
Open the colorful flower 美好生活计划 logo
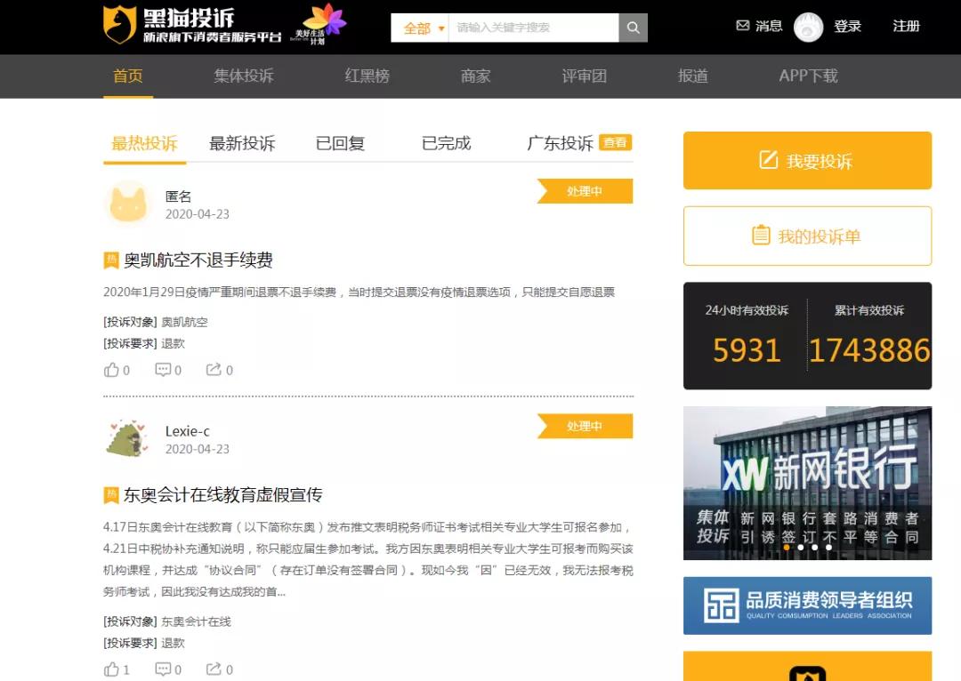(x=319, y=25)
